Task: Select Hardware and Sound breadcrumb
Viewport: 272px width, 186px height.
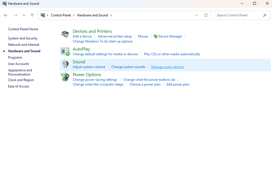Action: [x=93, y=15]
